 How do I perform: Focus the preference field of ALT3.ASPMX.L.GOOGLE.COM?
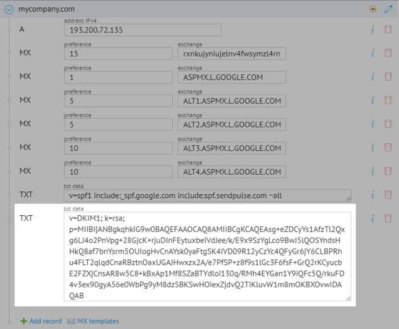coord(119,148)
